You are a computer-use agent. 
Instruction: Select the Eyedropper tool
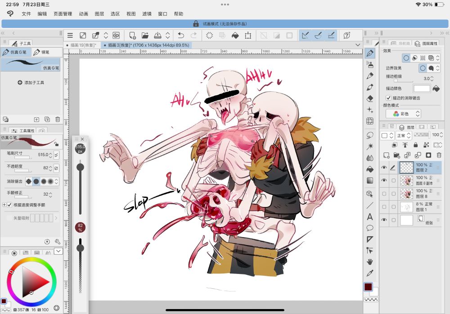click(370, 273)
